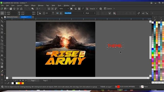Click the Home icon beside Welcome Screen
The height and width of the screenshot is (92, 164).
click(x=5, y=17)
